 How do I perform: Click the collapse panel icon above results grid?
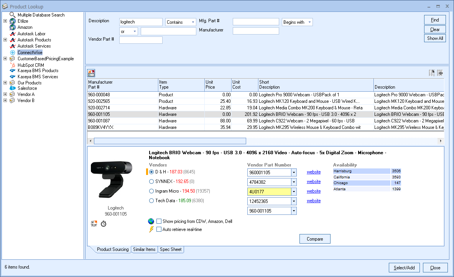pos(91,73)
